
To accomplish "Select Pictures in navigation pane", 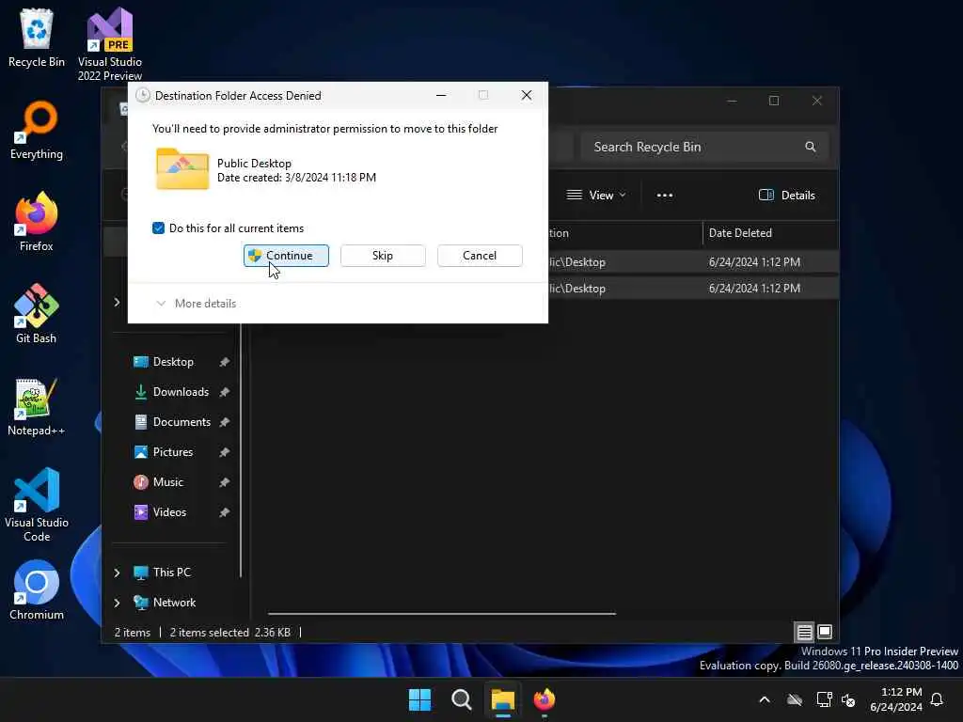I will coord(173,452).
